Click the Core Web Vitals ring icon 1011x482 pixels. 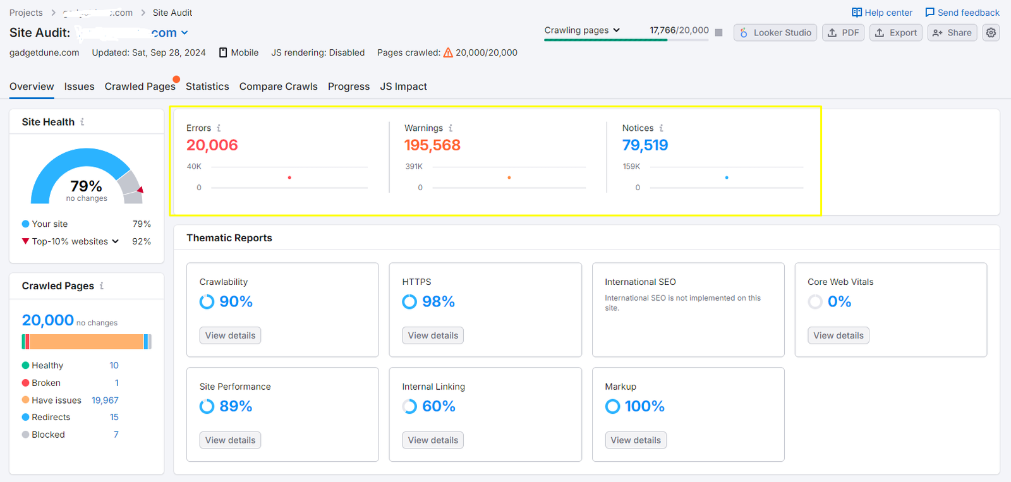[x=815, y=302]
